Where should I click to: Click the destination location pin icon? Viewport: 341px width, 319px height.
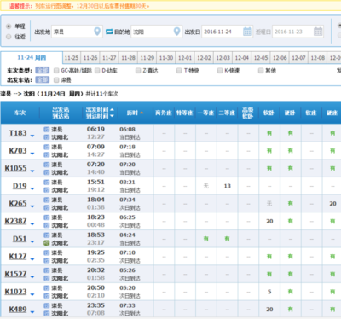[x=176, y=32]
